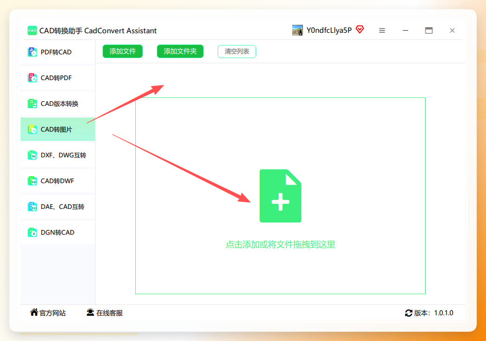Click the house icon for 官方网站
Image resolution: width=486 pixels, height=341 pixels.
(x=34, y=312)
